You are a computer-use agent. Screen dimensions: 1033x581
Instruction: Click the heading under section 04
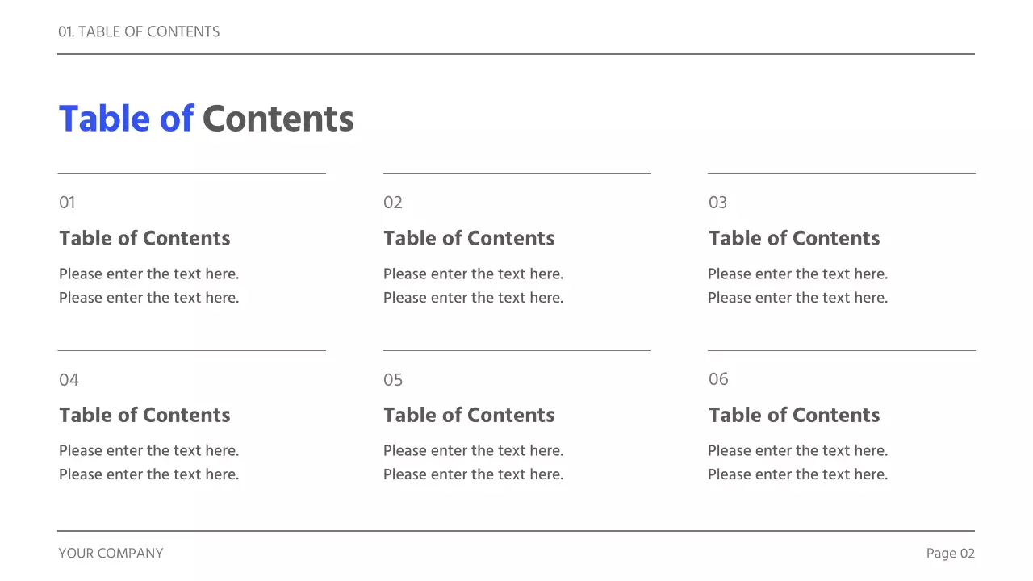pyautogui.click(x=144, y=416)
